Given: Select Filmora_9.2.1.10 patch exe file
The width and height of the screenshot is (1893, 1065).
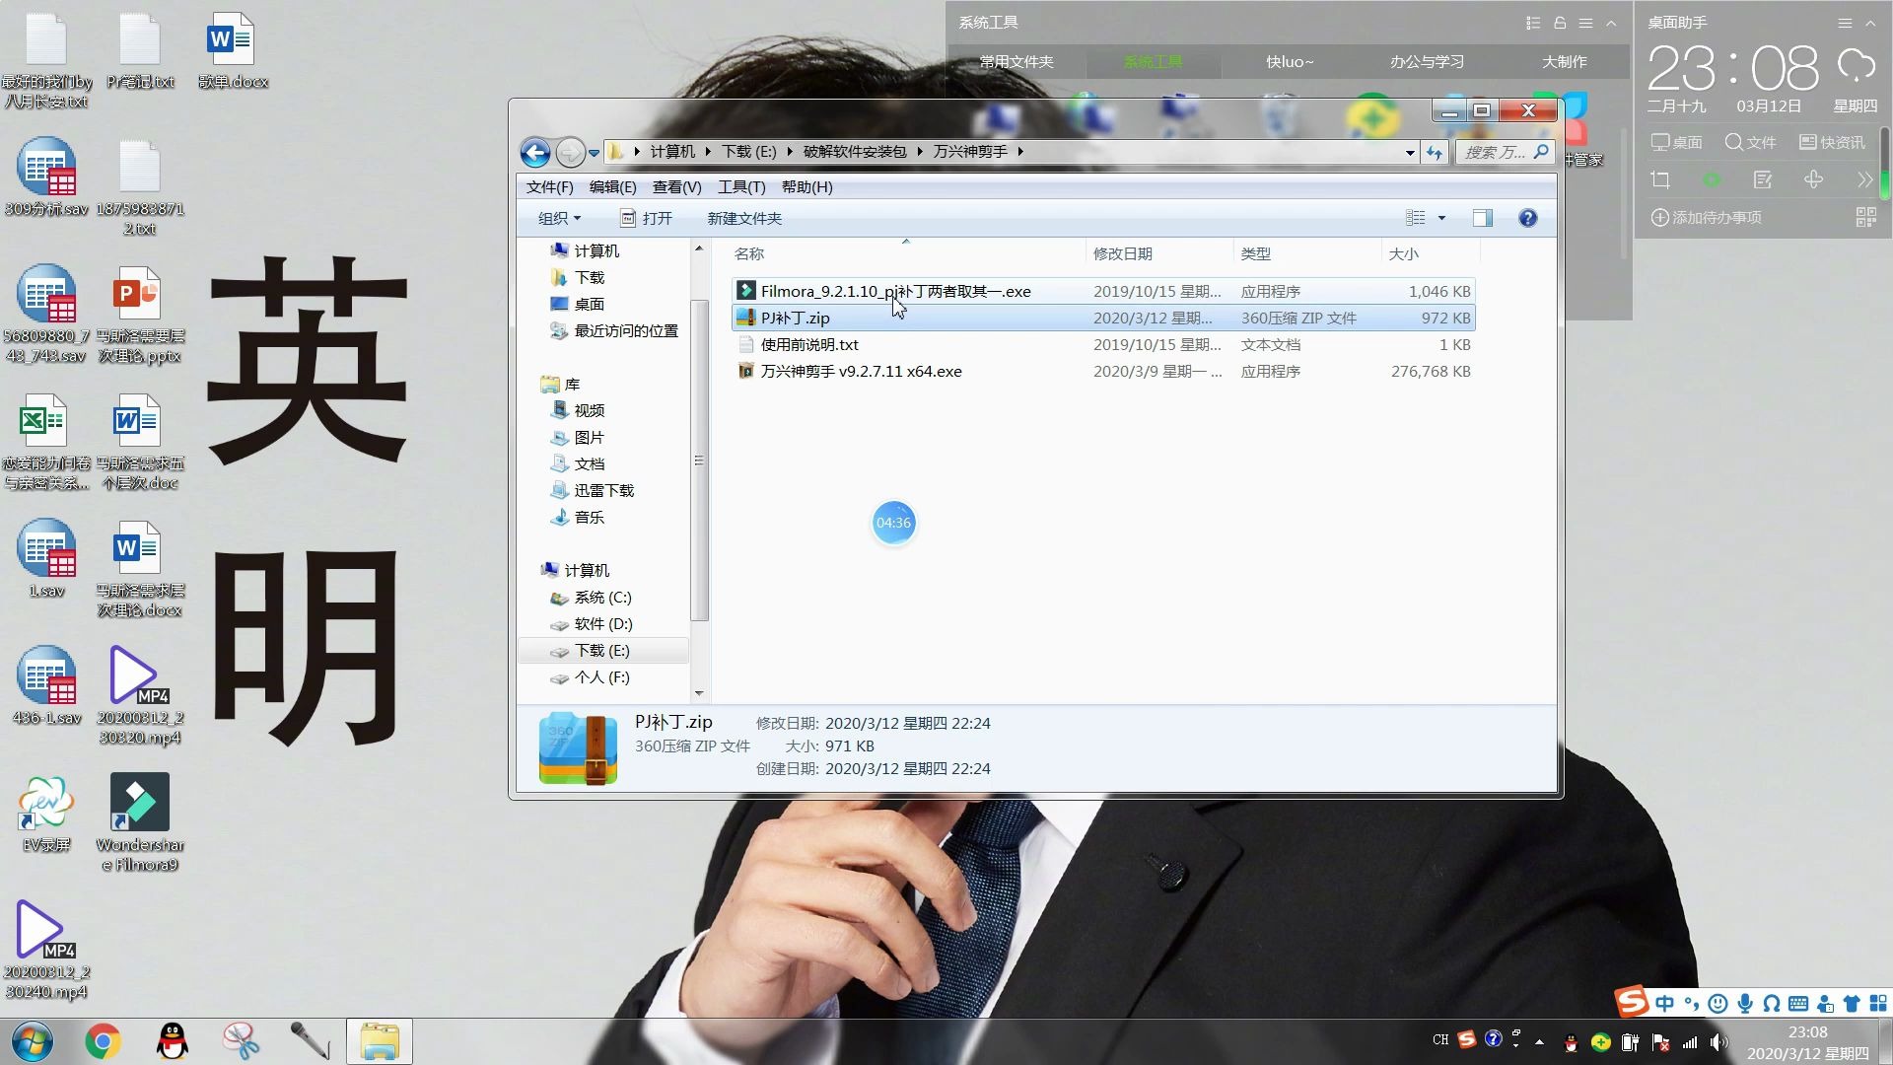Looking at the screenshot, I should coord(1102,291).
